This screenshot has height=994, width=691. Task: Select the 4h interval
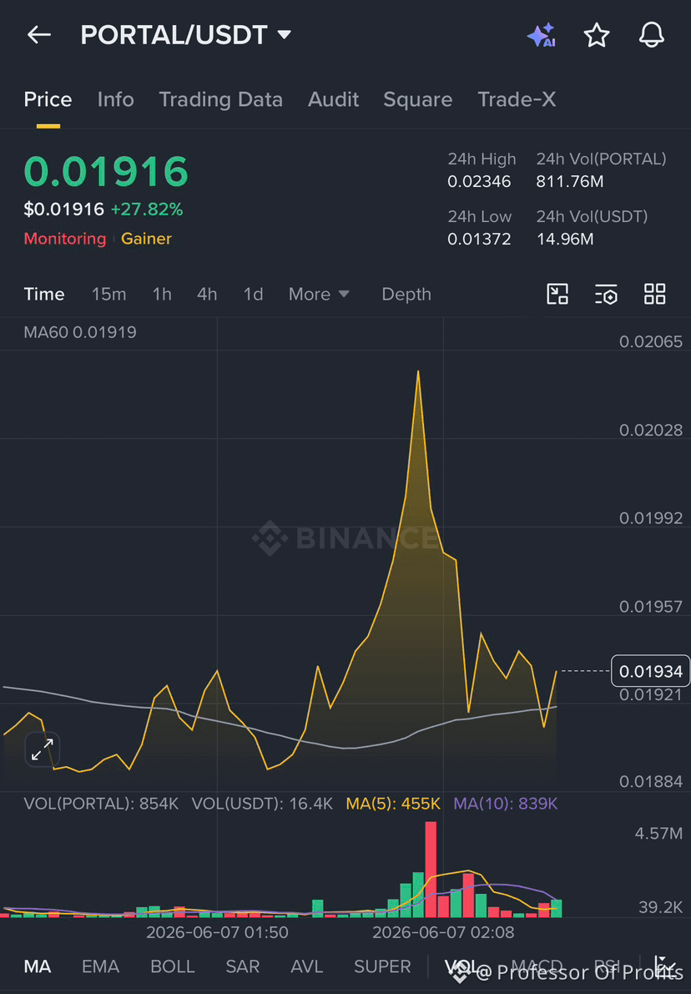point(207,294)
